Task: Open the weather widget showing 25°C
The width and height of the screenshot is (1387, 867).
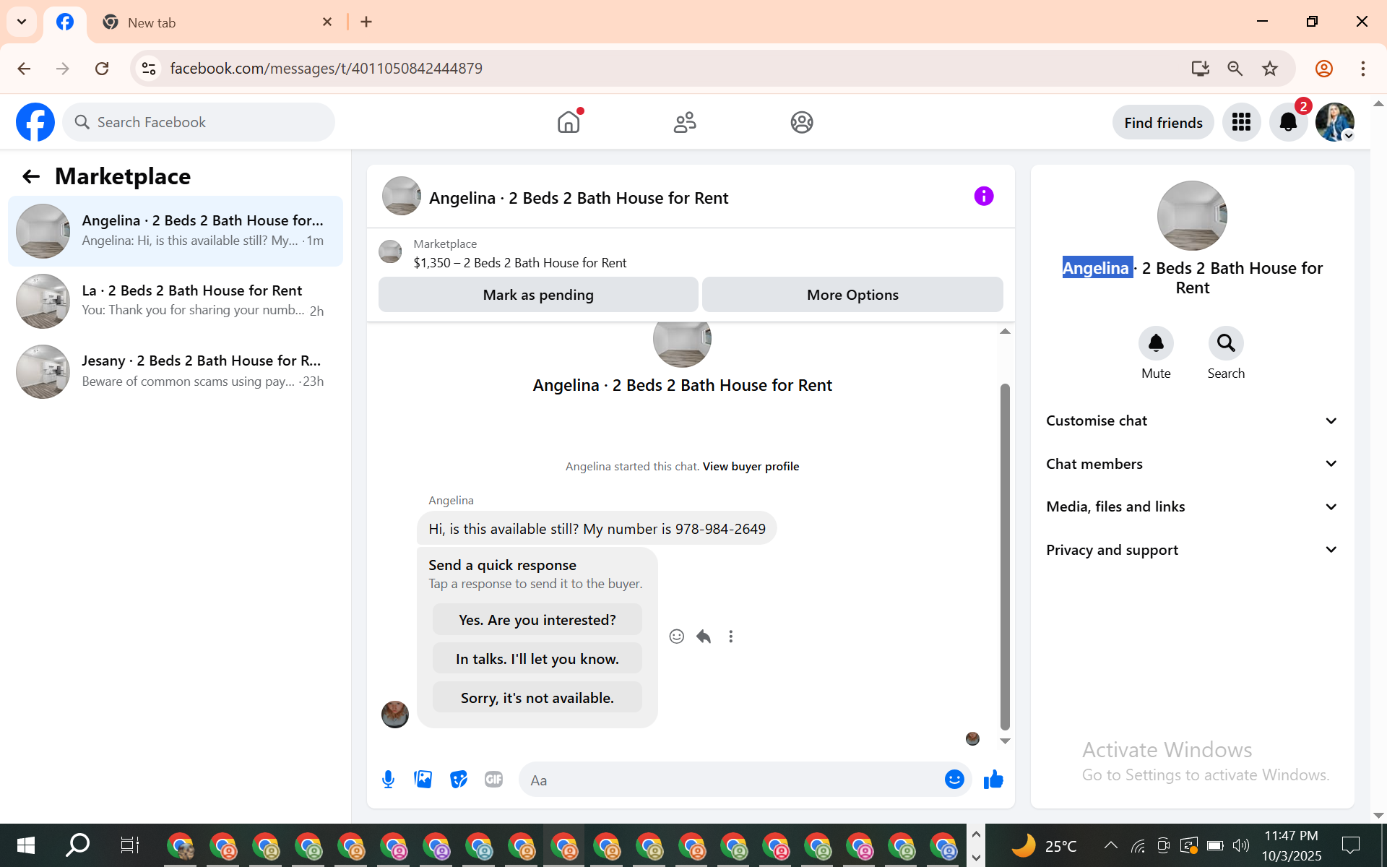Action: click(x=1044, y=845)
